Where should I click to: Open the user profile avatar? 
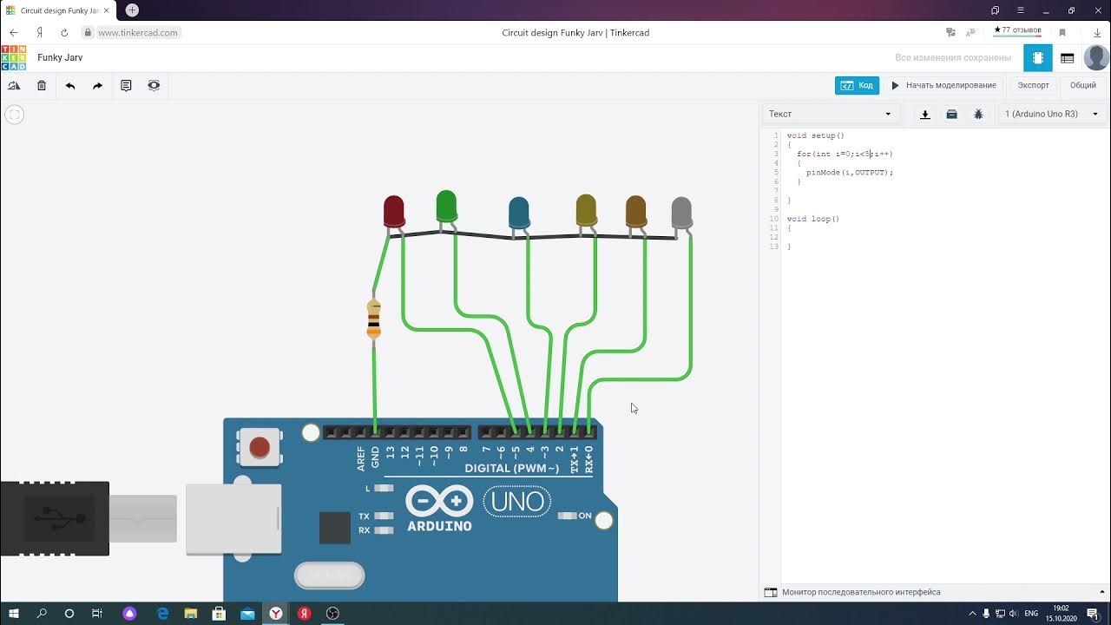[x=1096, y=57]
